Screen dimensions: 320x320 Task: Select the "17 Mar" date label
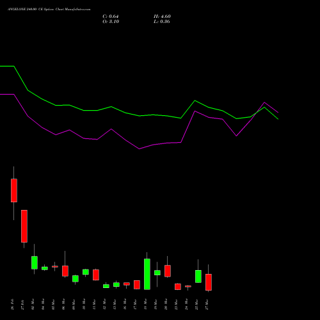135,304
